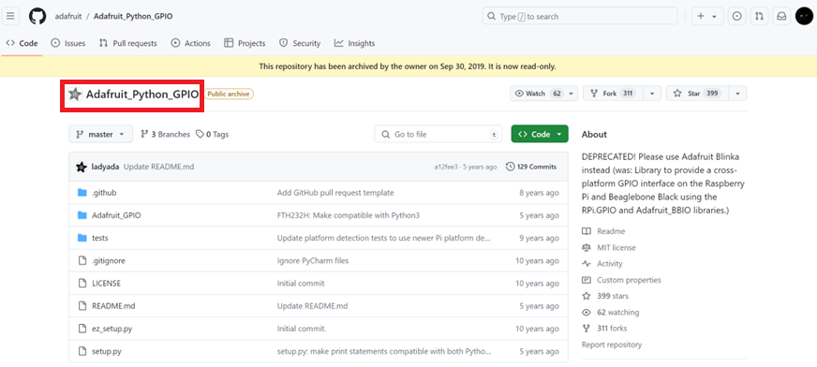The image size is (817, 367).
Task: Click the Go to file search box
Action: [x=438, y=134]
